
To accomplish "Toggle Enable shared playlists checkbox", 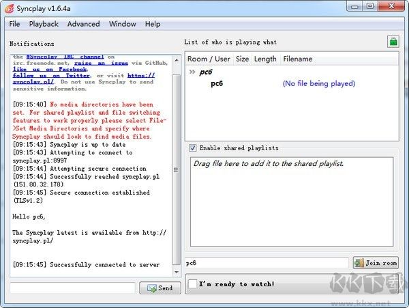I will click(193, 148).
